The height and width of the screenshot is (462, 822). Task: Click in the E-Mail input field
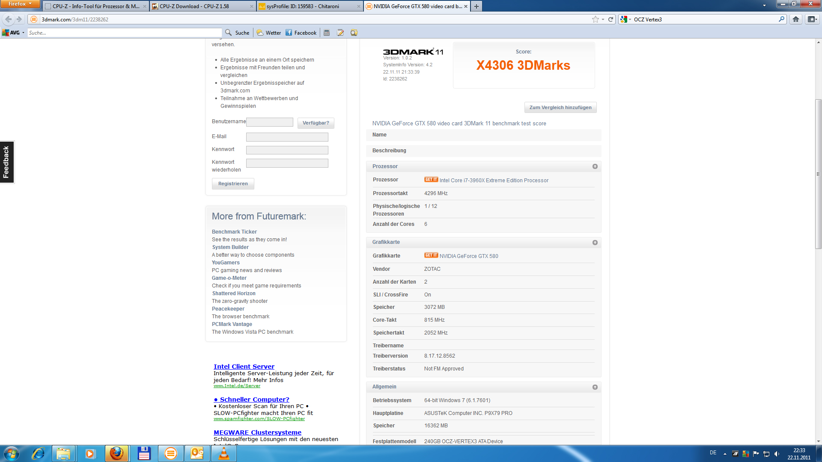(x=287, y=137)
